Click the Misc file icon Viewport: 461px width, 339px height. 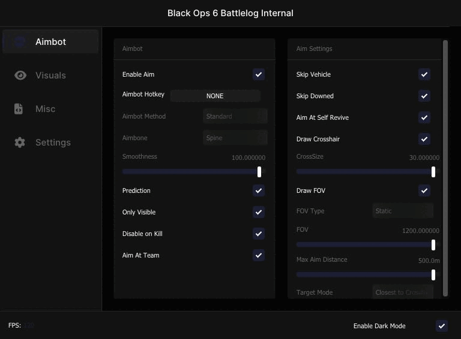coord(19,109)
